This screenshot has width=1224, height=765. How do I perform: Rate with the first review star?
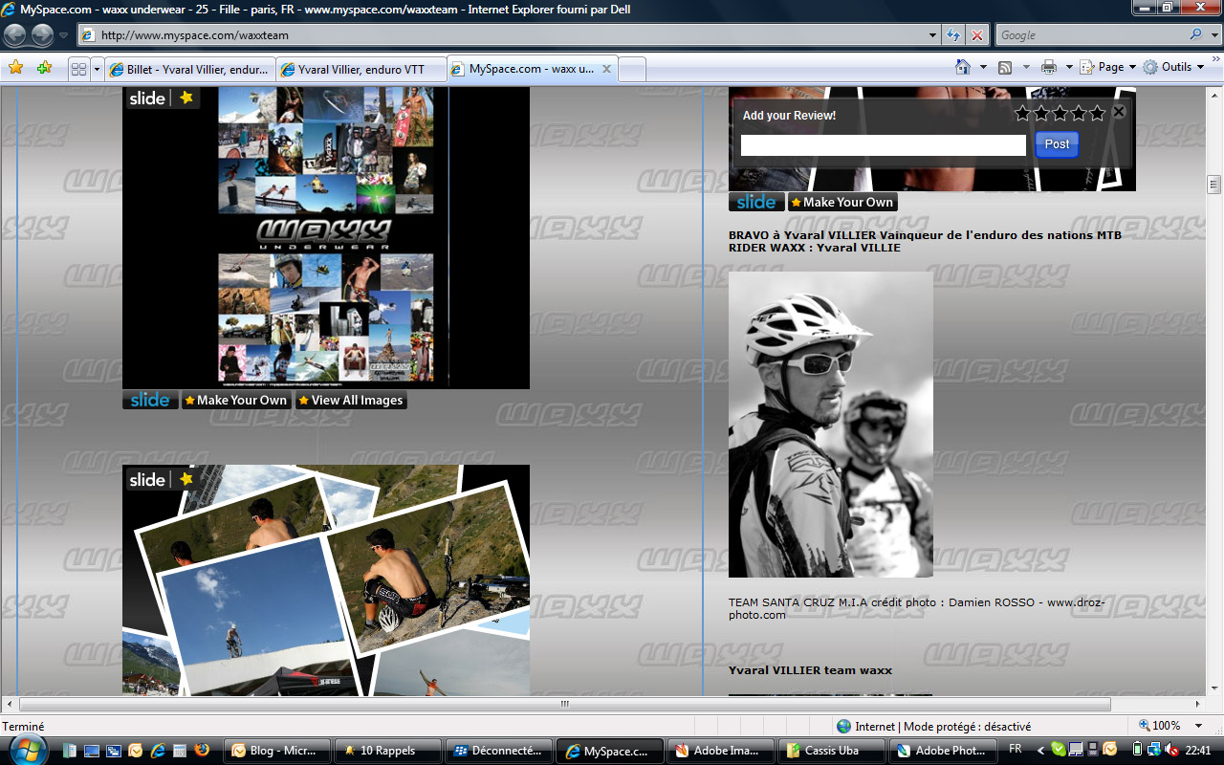(x=1022, y=114)
